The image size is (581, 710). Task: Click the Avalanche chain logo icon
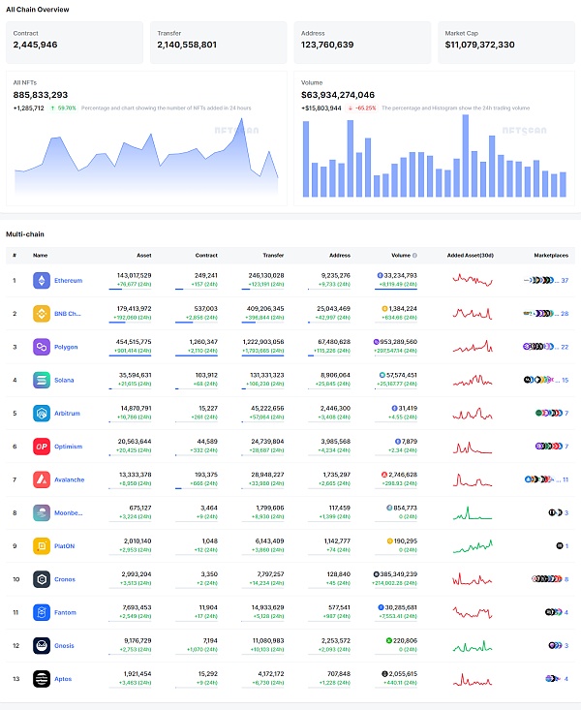(x=42, y=479)
